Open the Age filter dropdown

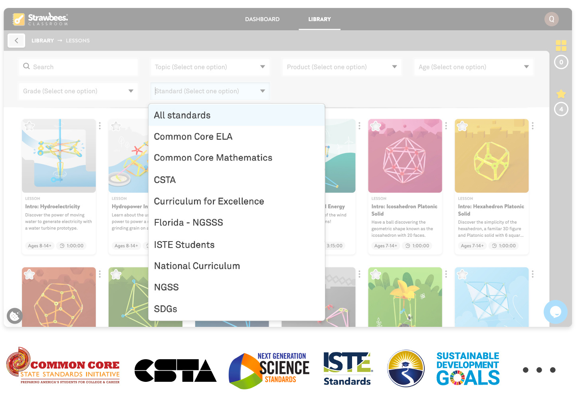473,67
